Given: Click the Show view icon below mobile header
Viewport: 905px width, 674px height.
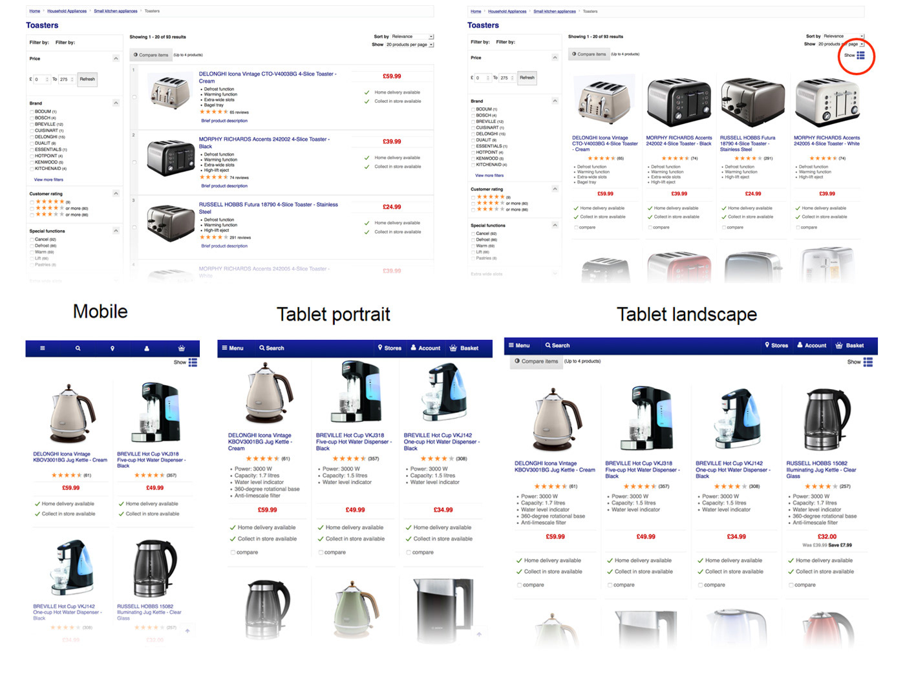Looking at the screenshot, I should click(193, 363).
